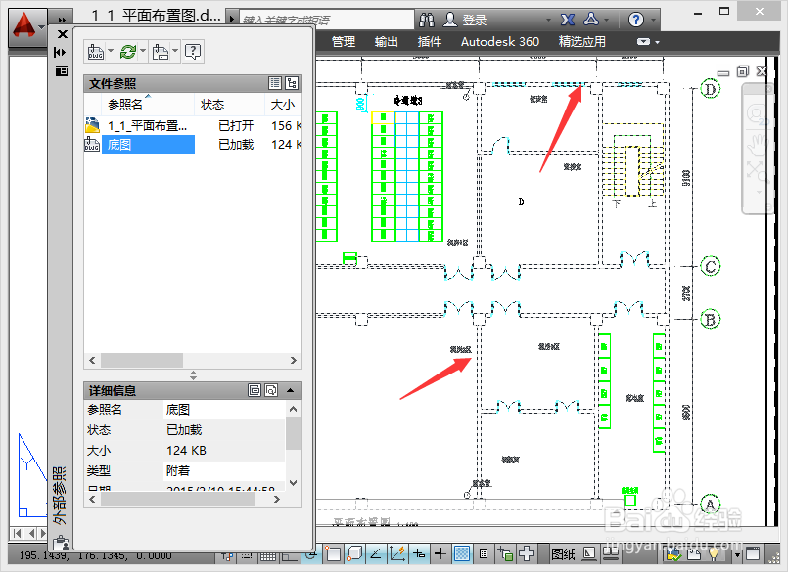788x572 pixels.
Task: Click the binoculars search icon
Action: (x=427, y=20)
